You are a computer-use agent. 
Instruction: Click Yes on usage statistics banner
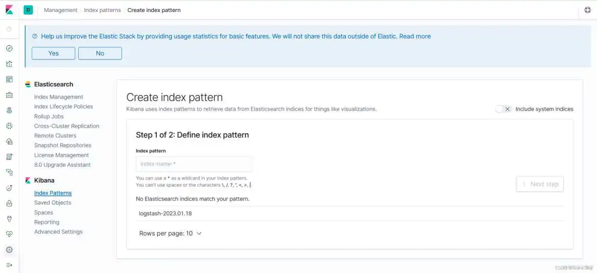pos(53,53)
